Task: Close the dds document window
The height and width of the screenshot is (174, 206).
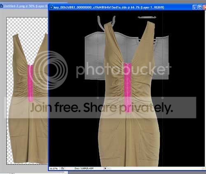Action: click(204, 7)
